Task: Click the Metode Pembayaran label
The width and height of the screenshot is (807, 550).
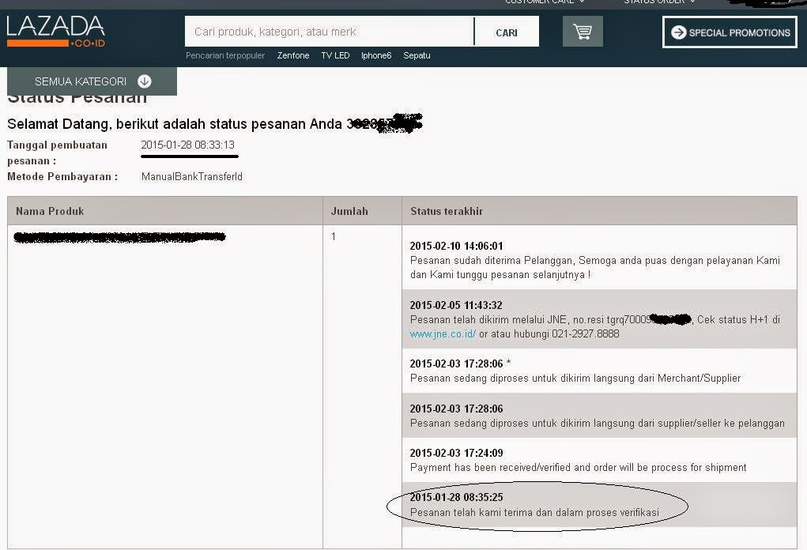Action: (x=62, y=176)
